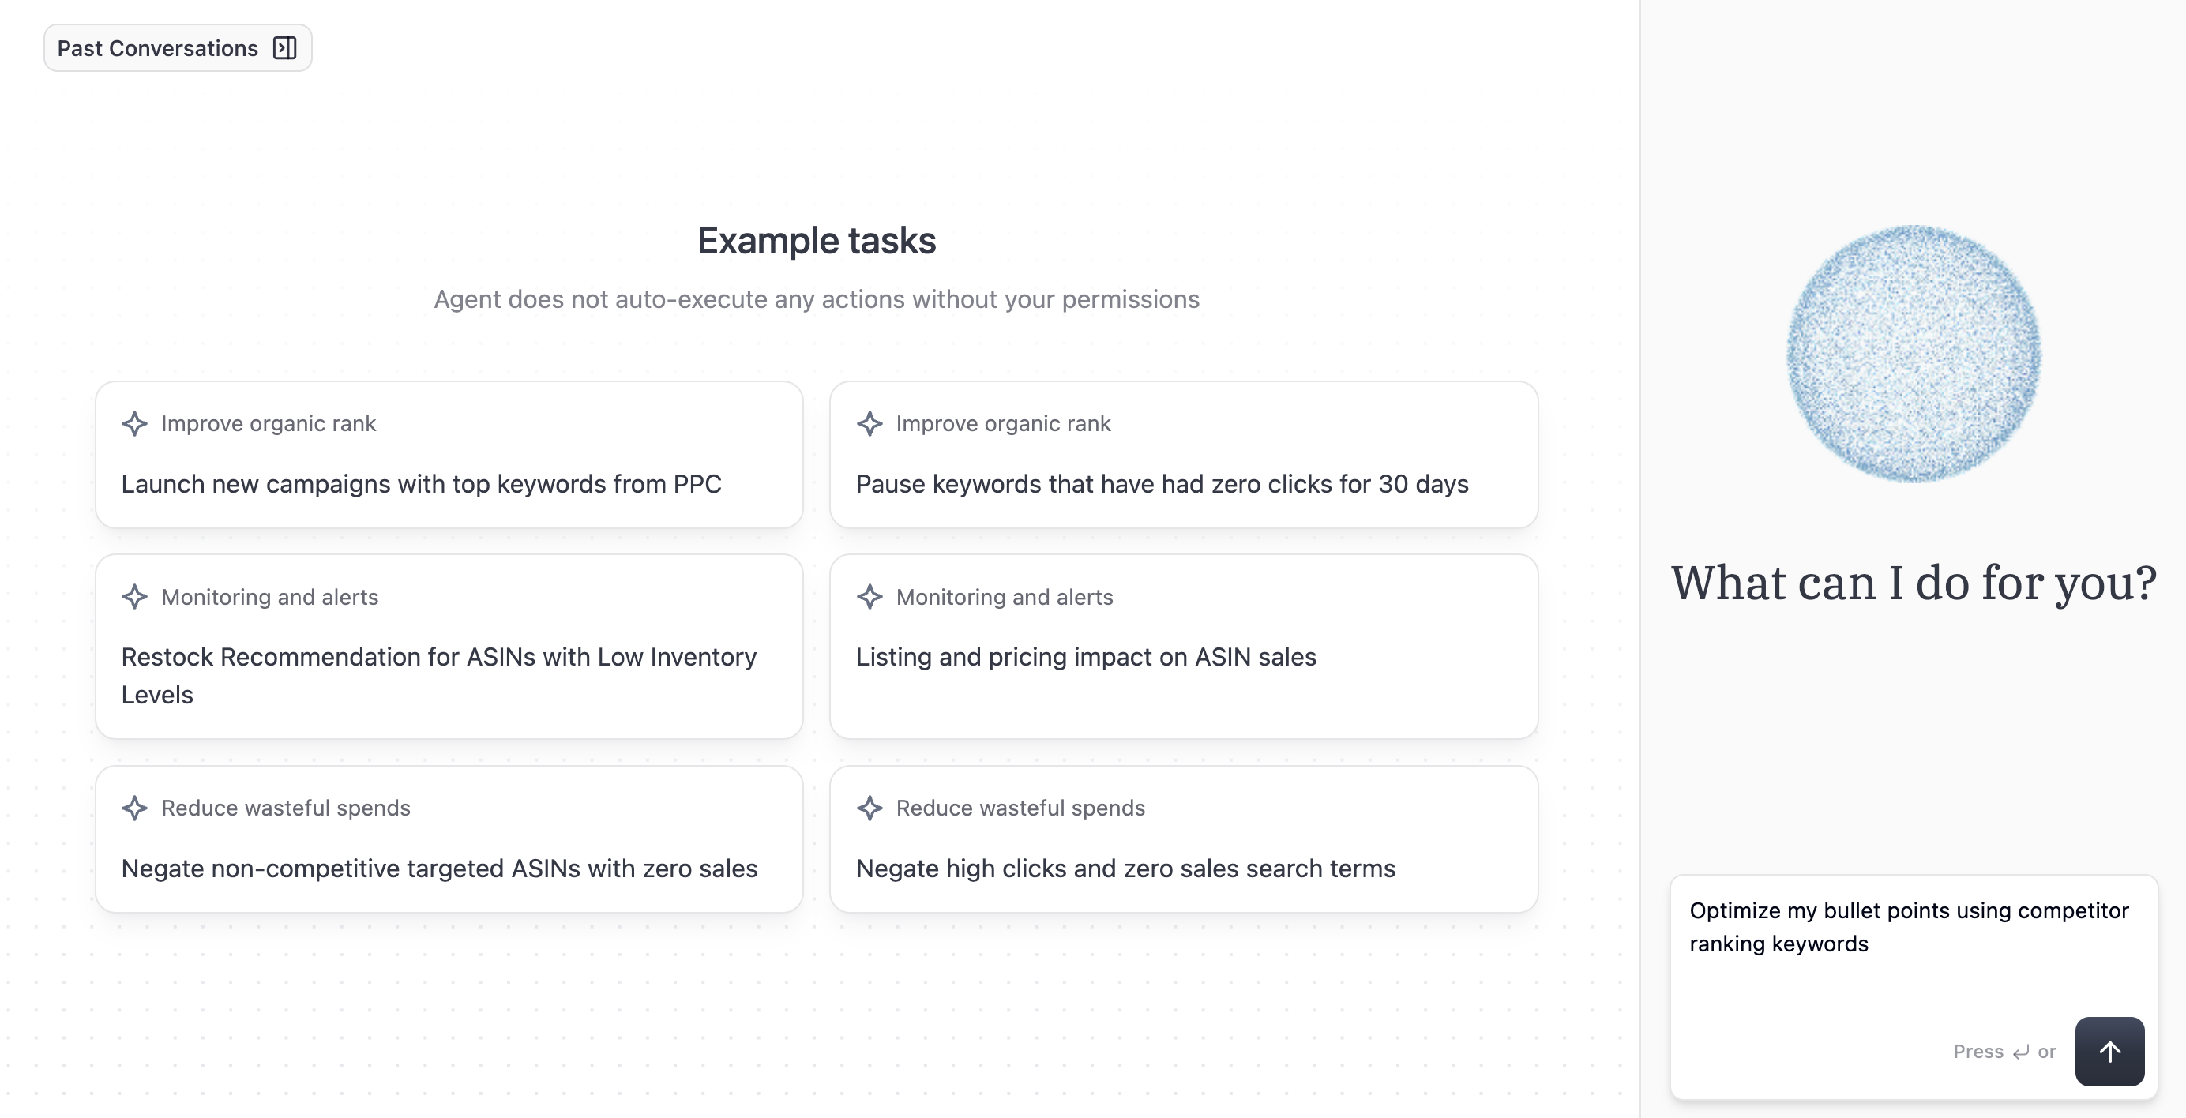Open the Past Conversations panel
This screenshot has height=1118, width=2186.
pos(178,48)
